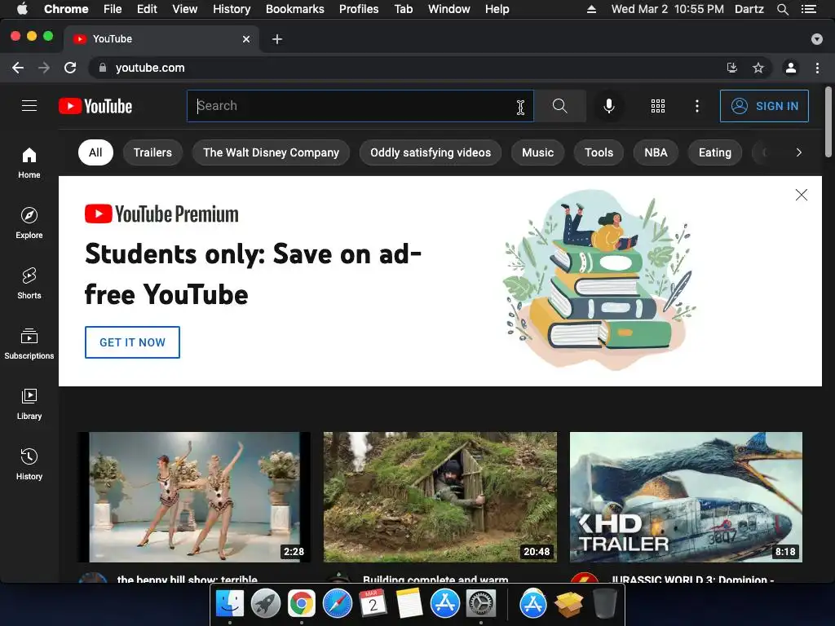Open Trash in the Dock
Screen dimensions: 835x626
[604, 604]
